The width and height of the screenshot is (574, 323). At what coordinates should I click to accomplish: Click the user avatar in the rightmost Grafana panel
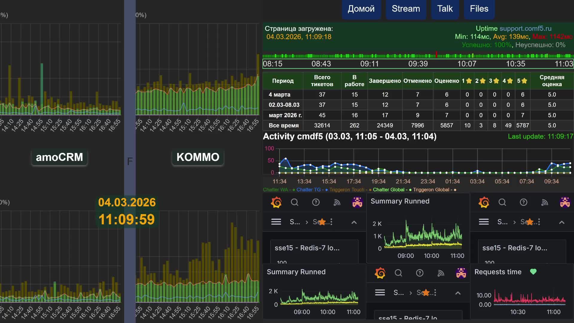[x=565, y=202]
